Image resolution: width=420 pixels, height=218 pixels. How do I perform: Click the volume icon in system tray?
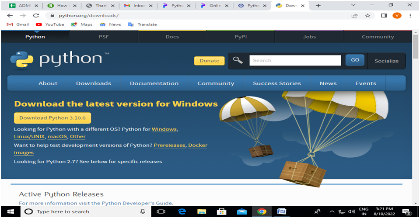351,211
